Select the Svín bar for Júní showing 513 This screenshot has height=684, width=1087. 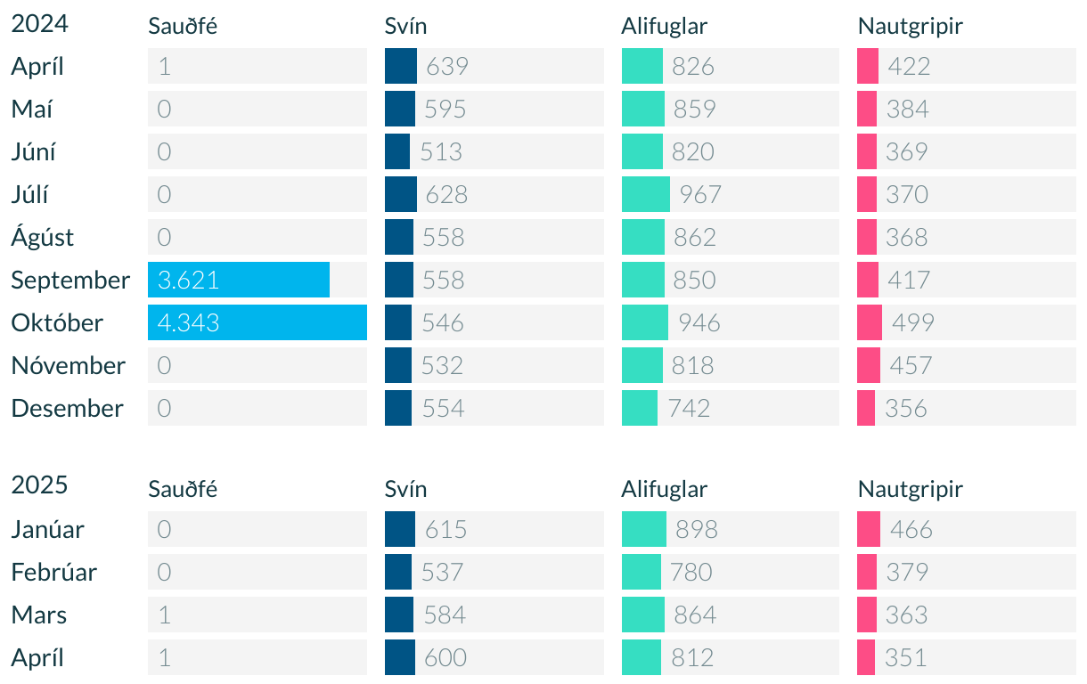(x=397, y=151)
